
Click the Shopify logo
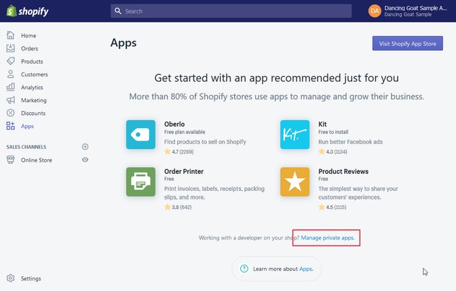27,11
